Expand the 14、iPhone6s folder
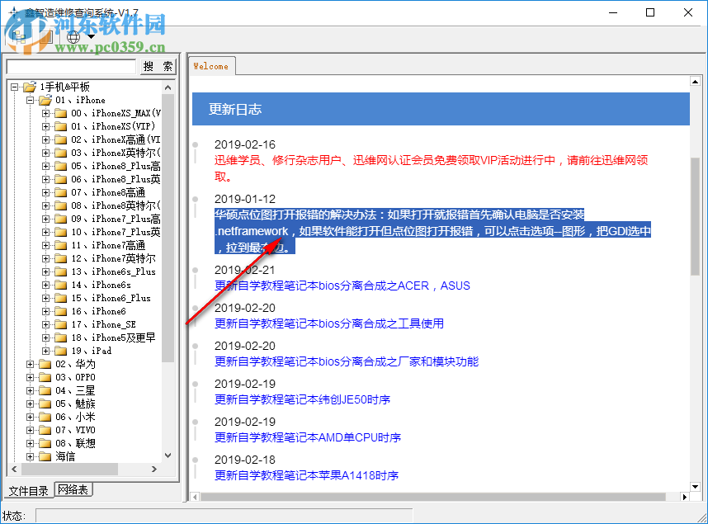This screenshot has width=708, height=524. 46,285
